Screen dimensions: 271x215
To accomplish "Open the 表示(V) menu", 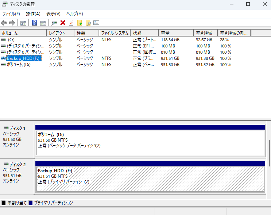I will coord(53,14).
